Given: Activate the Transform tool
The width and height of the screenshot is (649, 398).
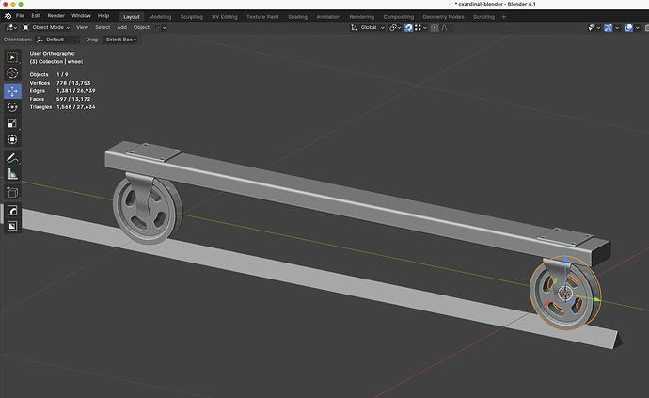Looking at the screenshot, I should 12,139.
